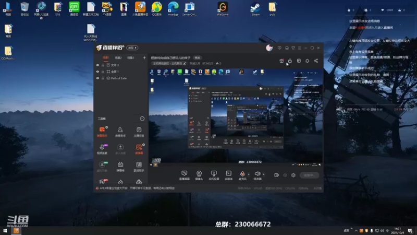Click the recording camera icon in bottom bar

tap(276, 175)
